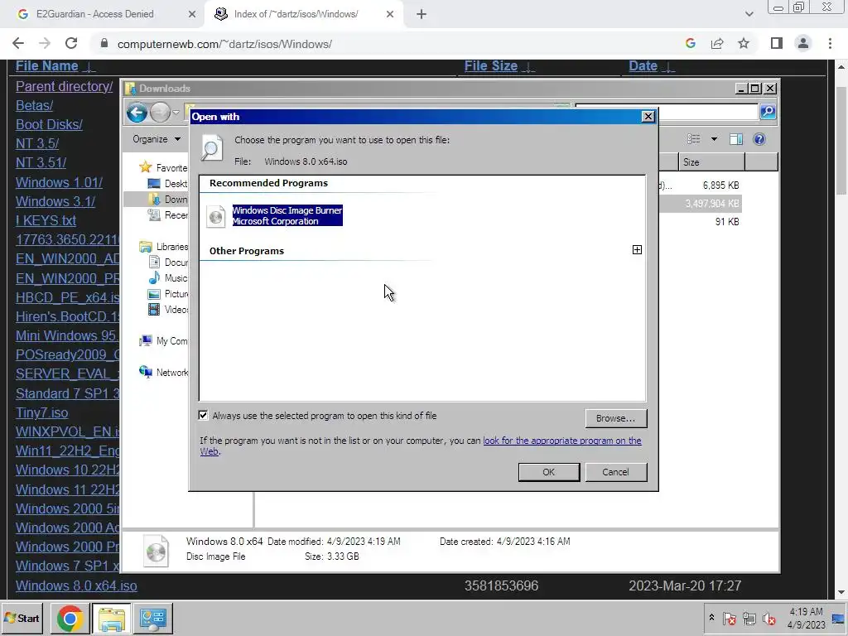
Task: Open Recent Places in the navigation pane
Action: [167, 214]
